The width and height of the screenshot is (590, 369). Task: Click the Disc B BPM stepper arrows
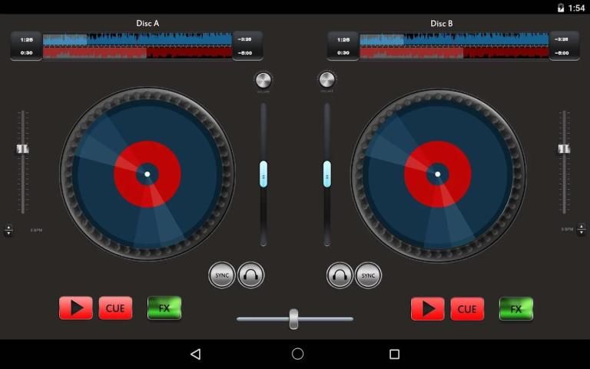[581, 230]
